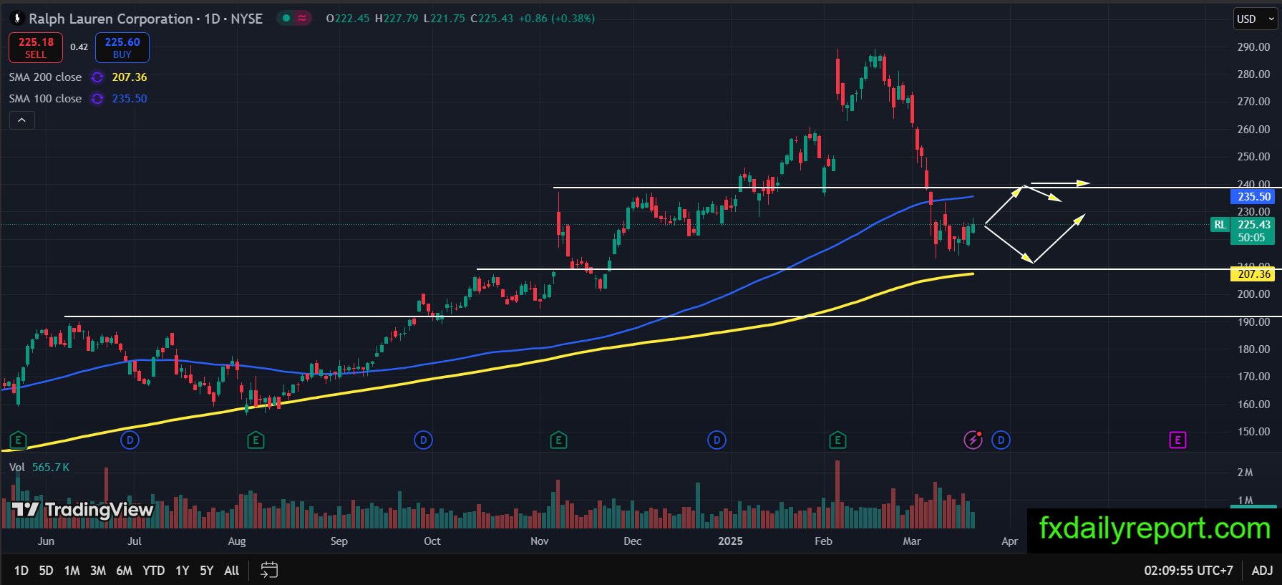
Task: Click the TradingView logo
Action: tap(83, 510)
